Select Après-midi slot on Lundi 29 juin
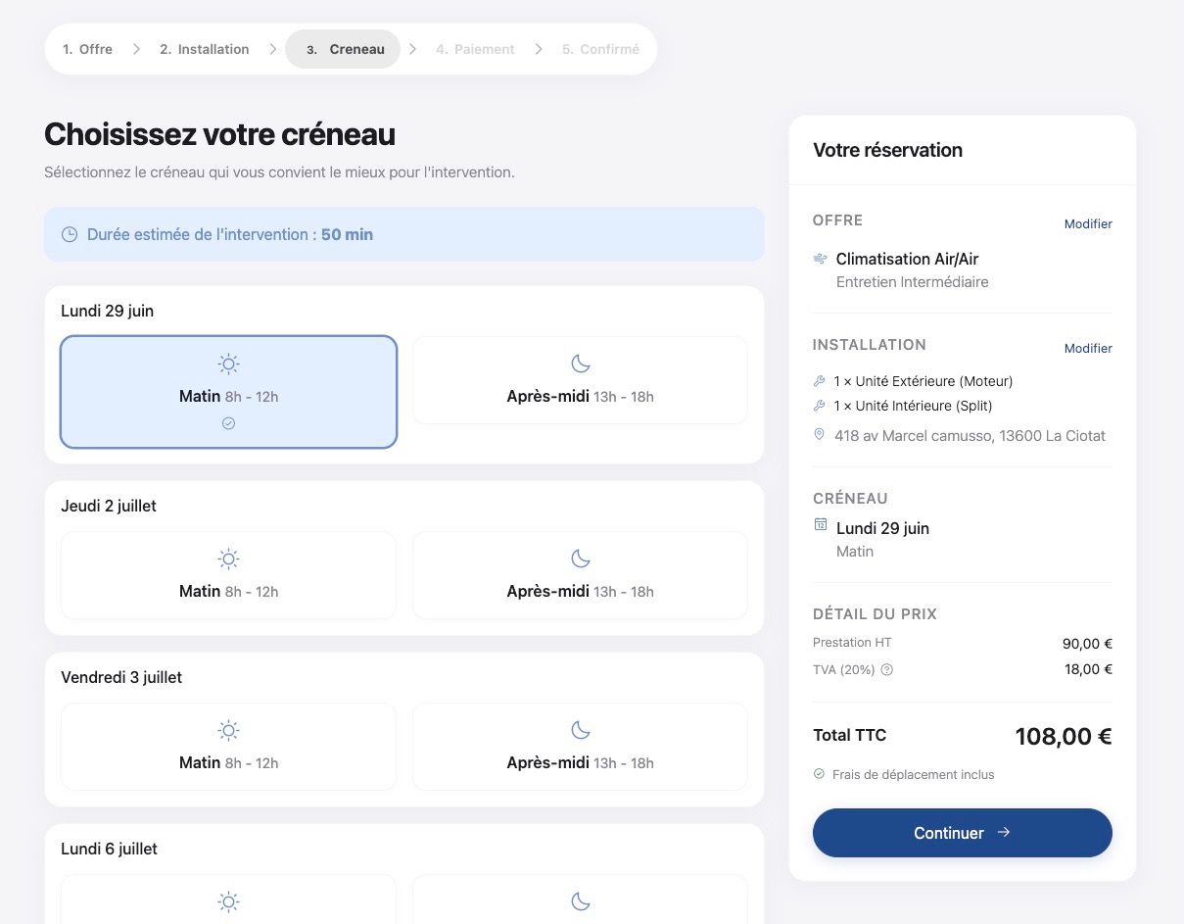Screen dimensions: 1184x924 click(580, 380)
